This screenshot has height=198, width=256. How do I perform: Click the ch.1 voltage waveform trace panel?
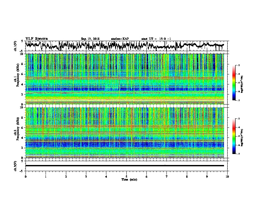click(127, 46)
